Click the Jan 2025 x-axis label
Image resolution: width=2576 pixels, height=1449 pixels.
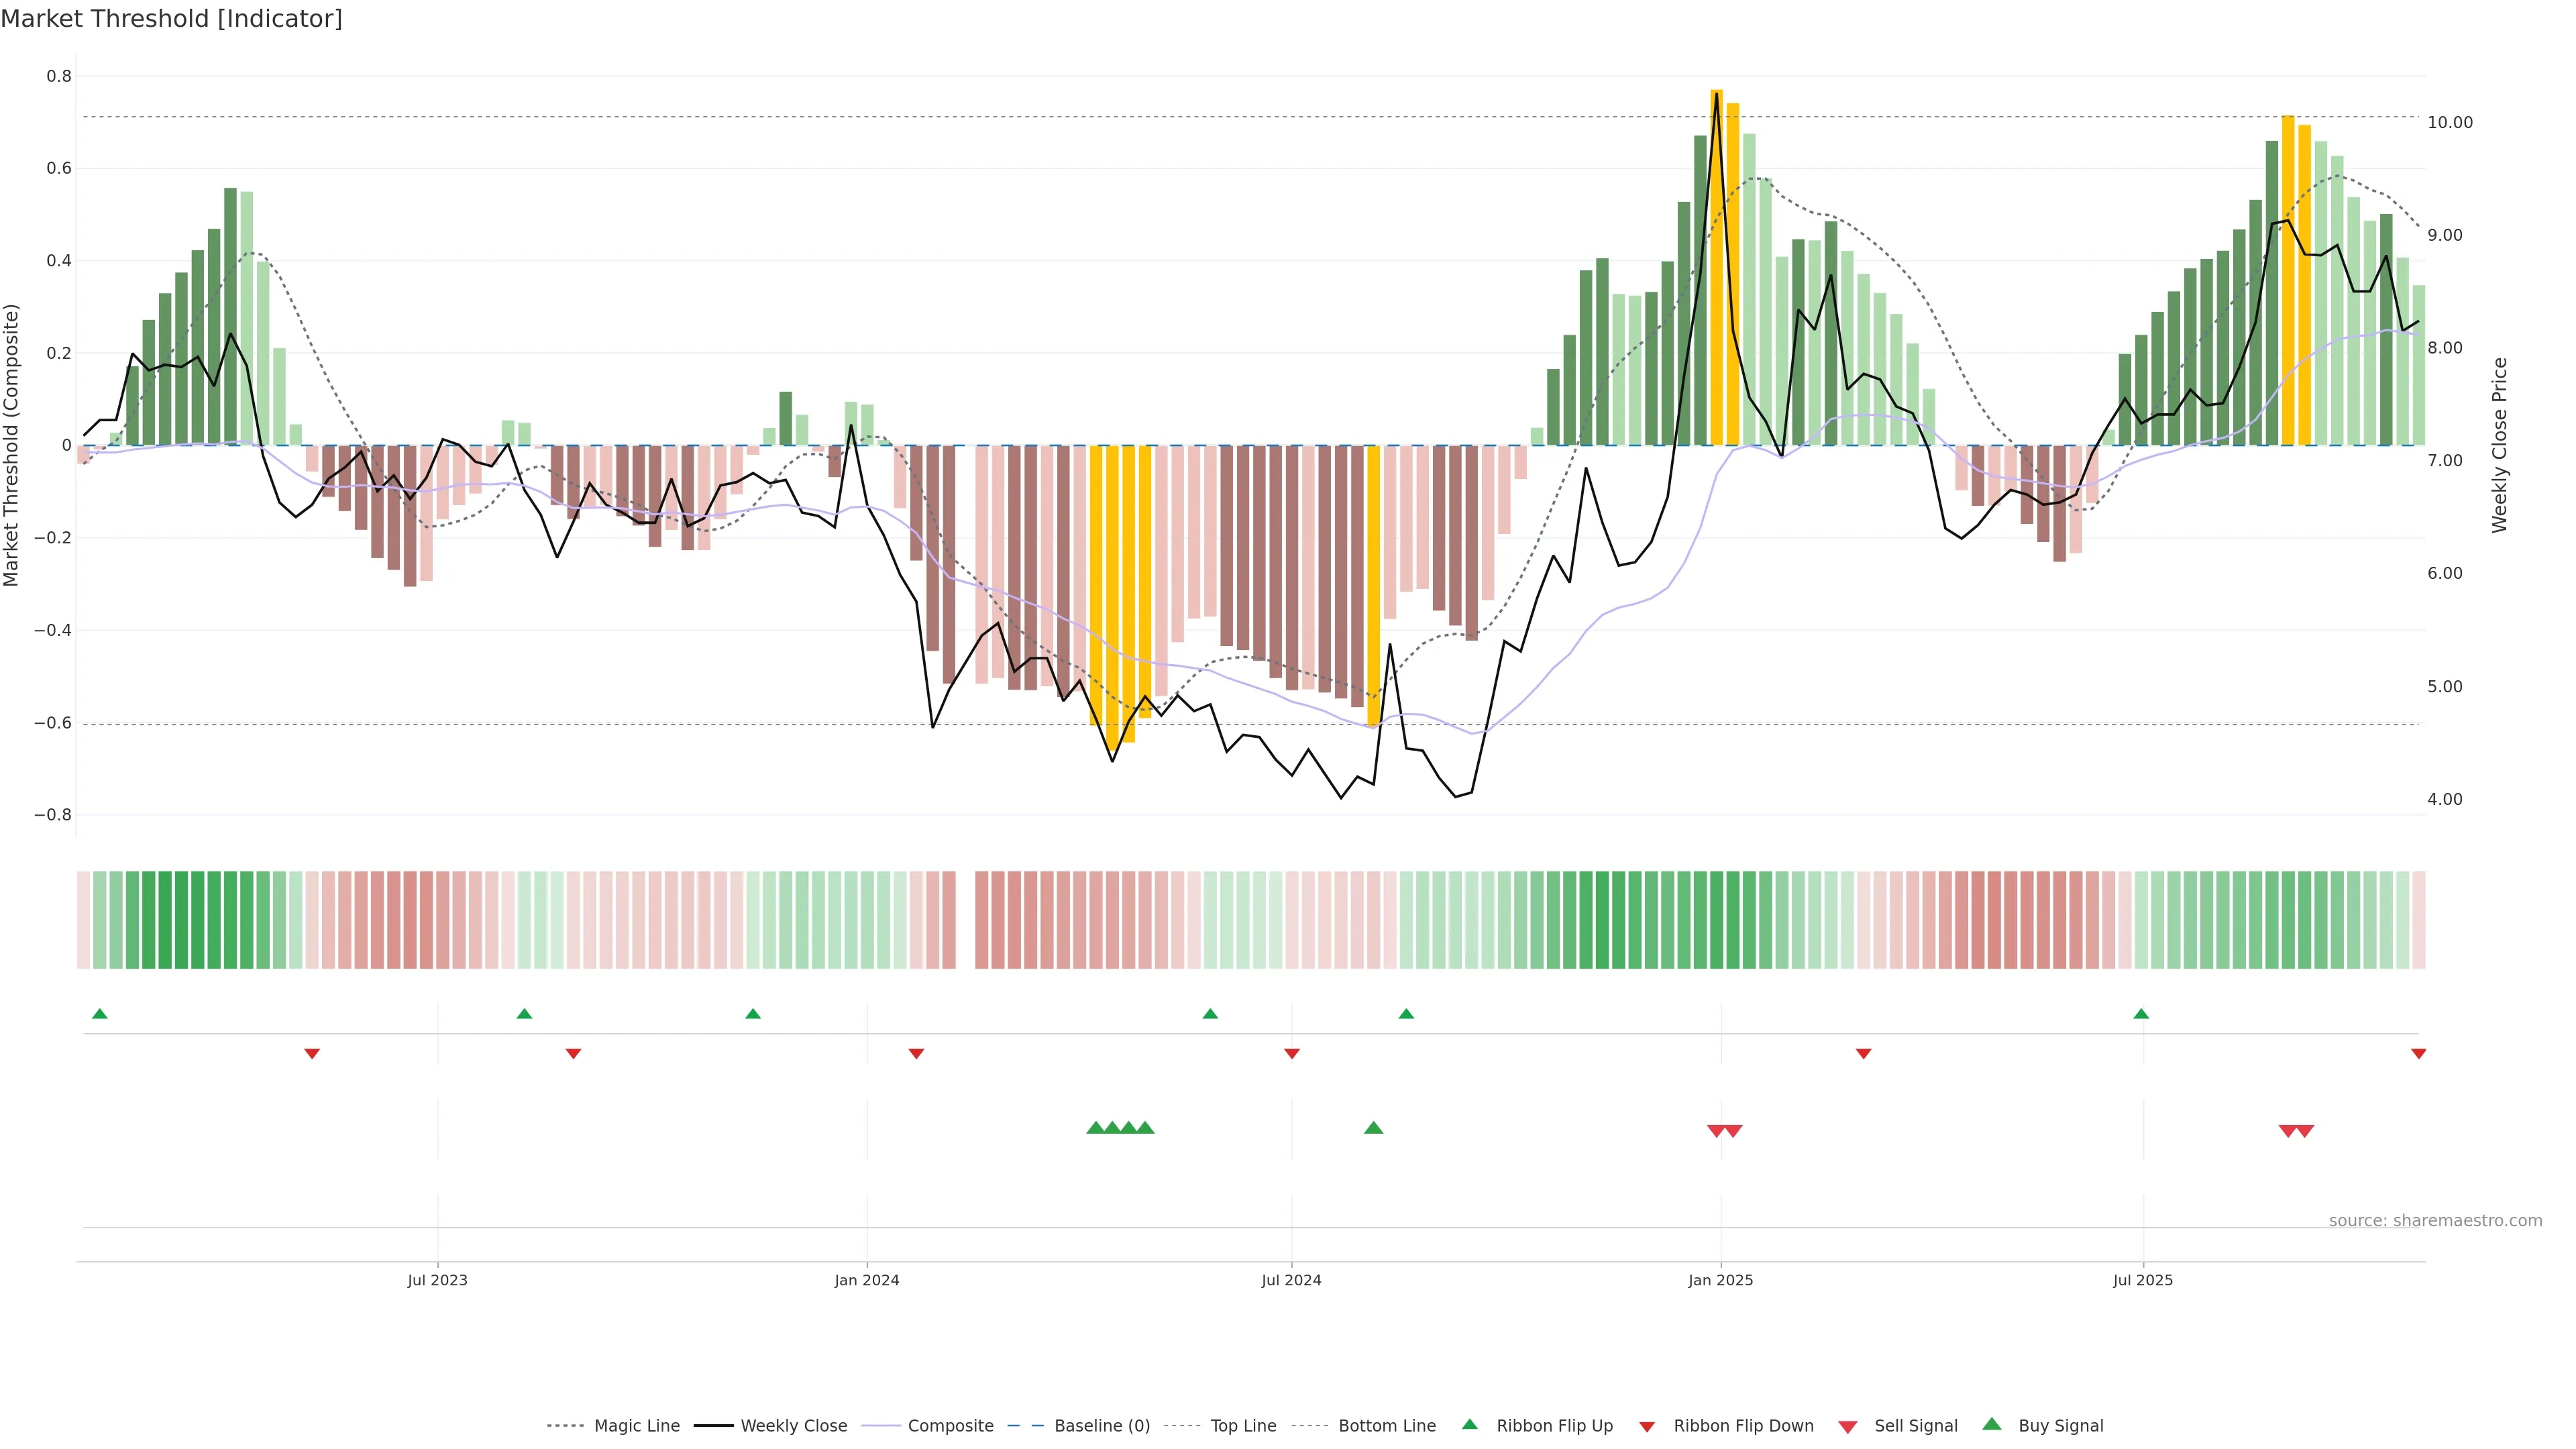[1720, 1280]
